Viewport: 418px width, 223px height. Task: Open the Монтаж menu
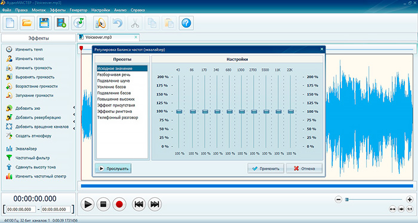(39, 10)
